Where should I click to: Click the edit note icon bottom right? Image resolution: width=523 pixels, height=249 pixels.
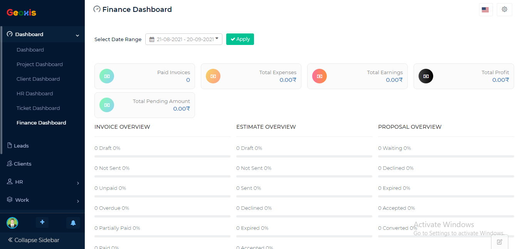499,242
